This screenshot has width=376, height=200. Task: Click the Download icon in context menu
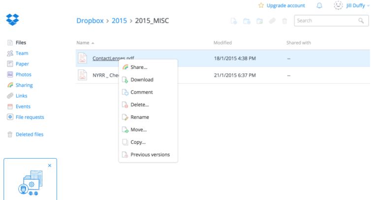coord(125,80)
